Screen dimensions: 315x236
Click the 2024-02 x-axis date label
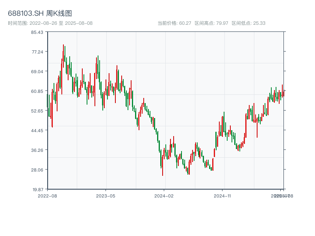click(x=164, y=195)
